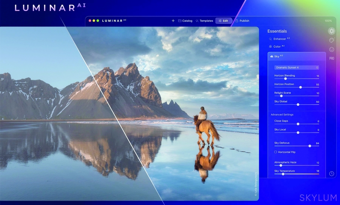Click the Sky Defocus slider handle
Screen dimensions: 340x205
(x=310, y=146)
